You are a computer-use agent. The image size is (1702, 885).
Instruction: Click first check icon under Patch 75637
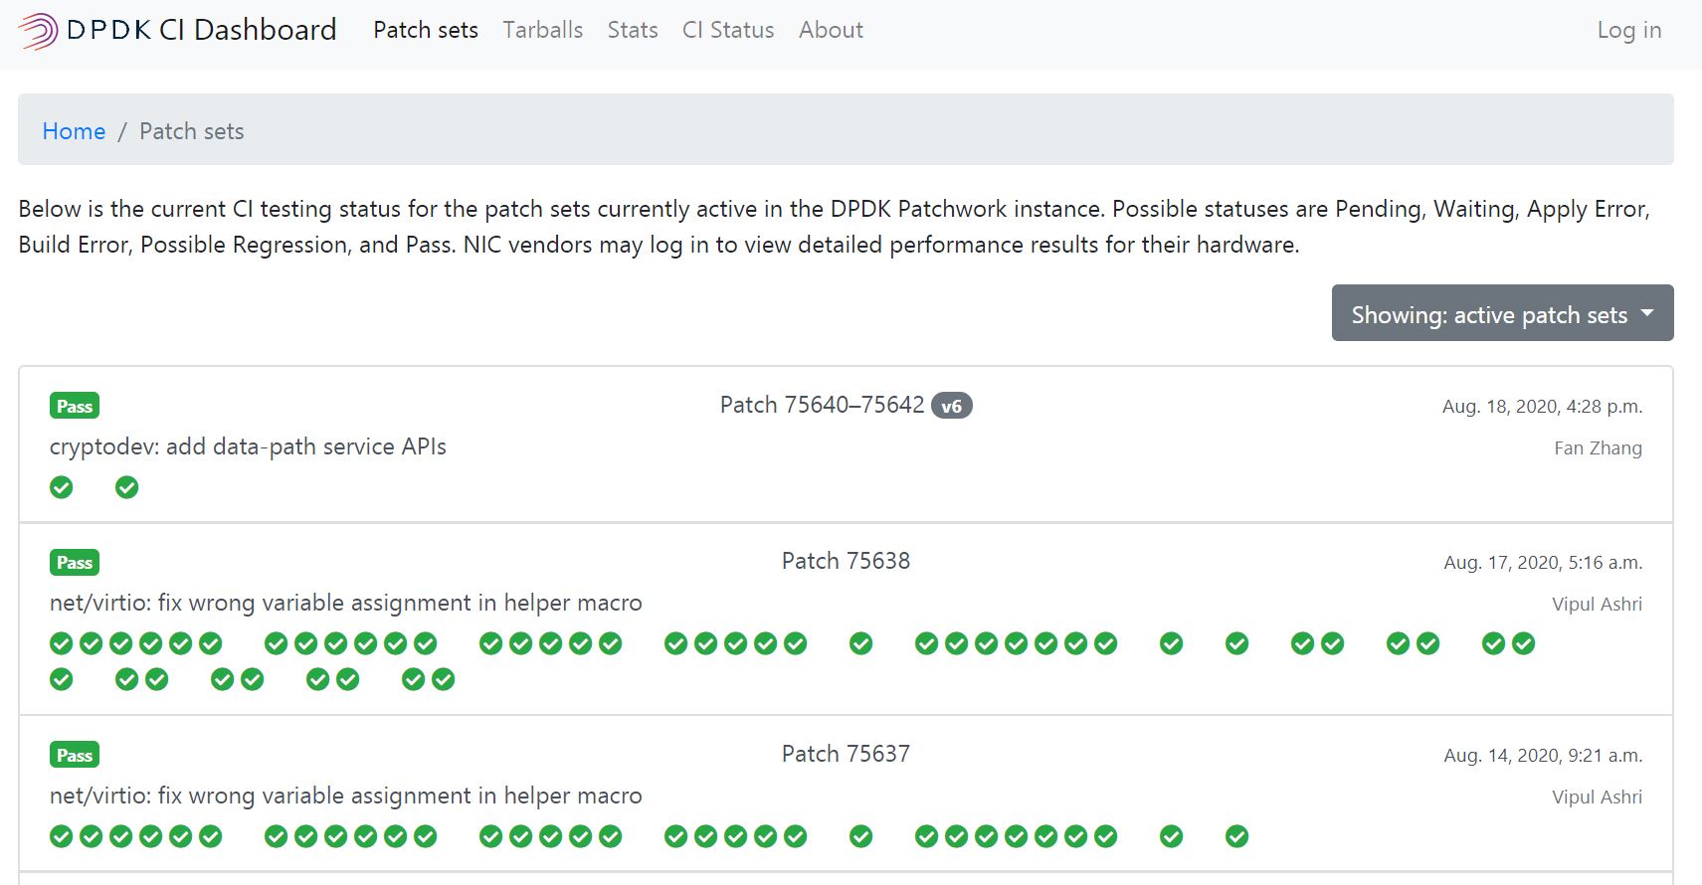62,836
